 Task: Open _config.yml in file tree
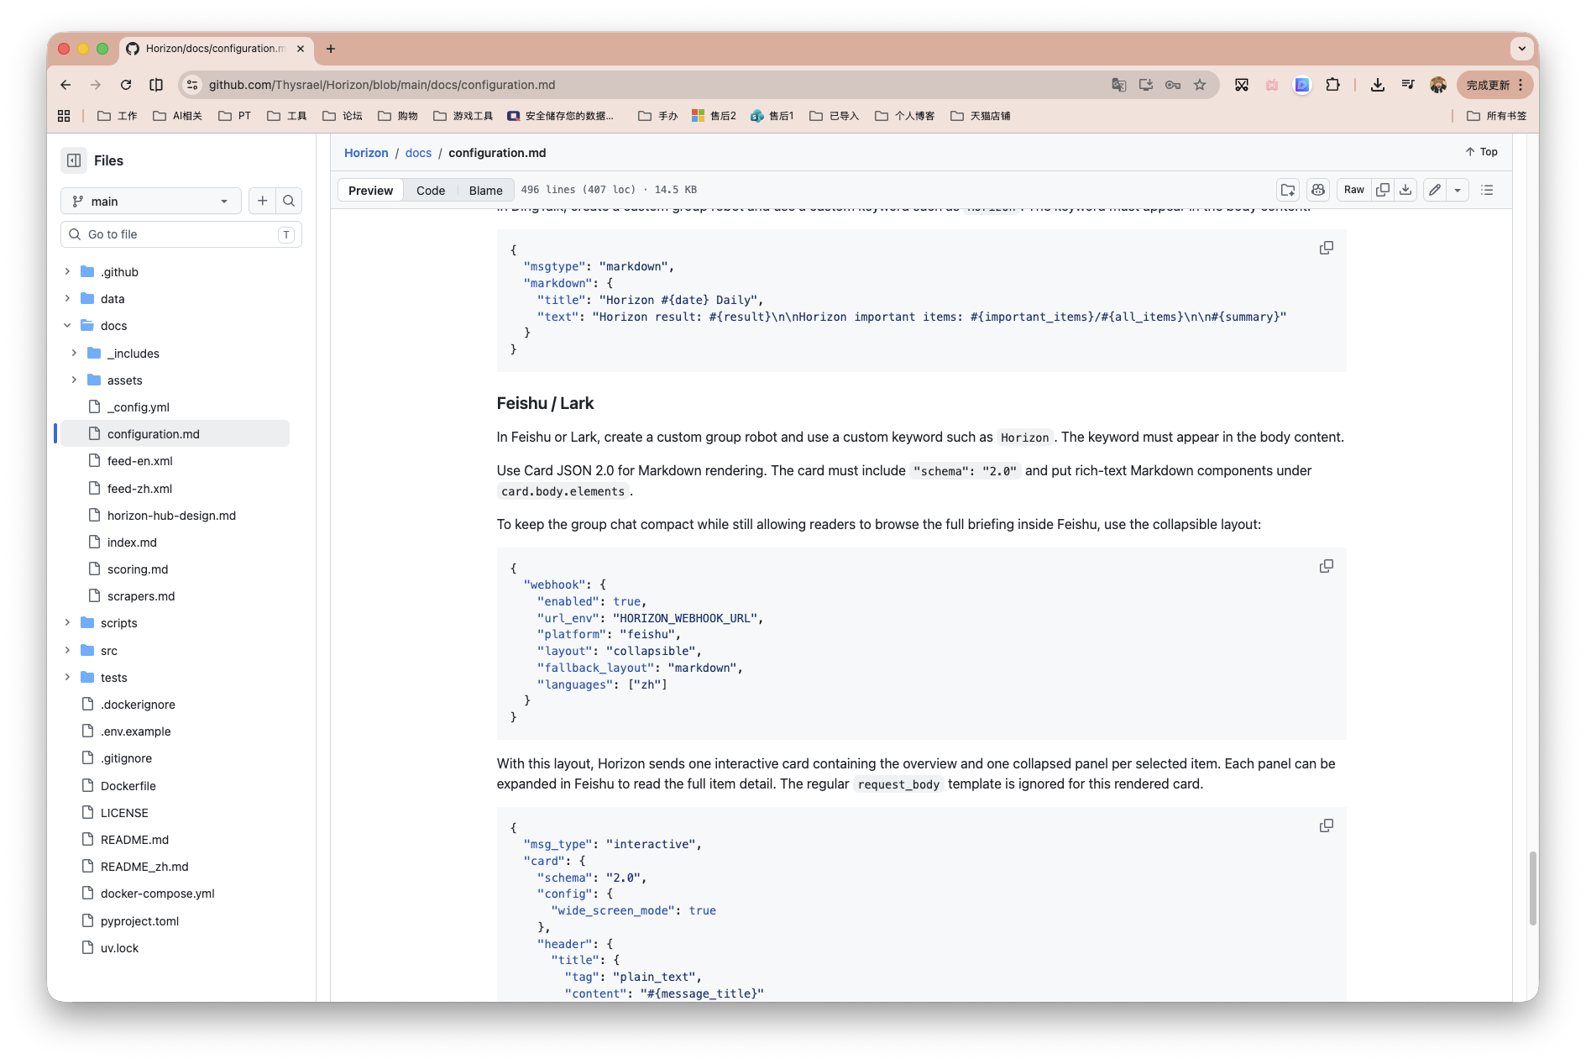tap(139, 407)
